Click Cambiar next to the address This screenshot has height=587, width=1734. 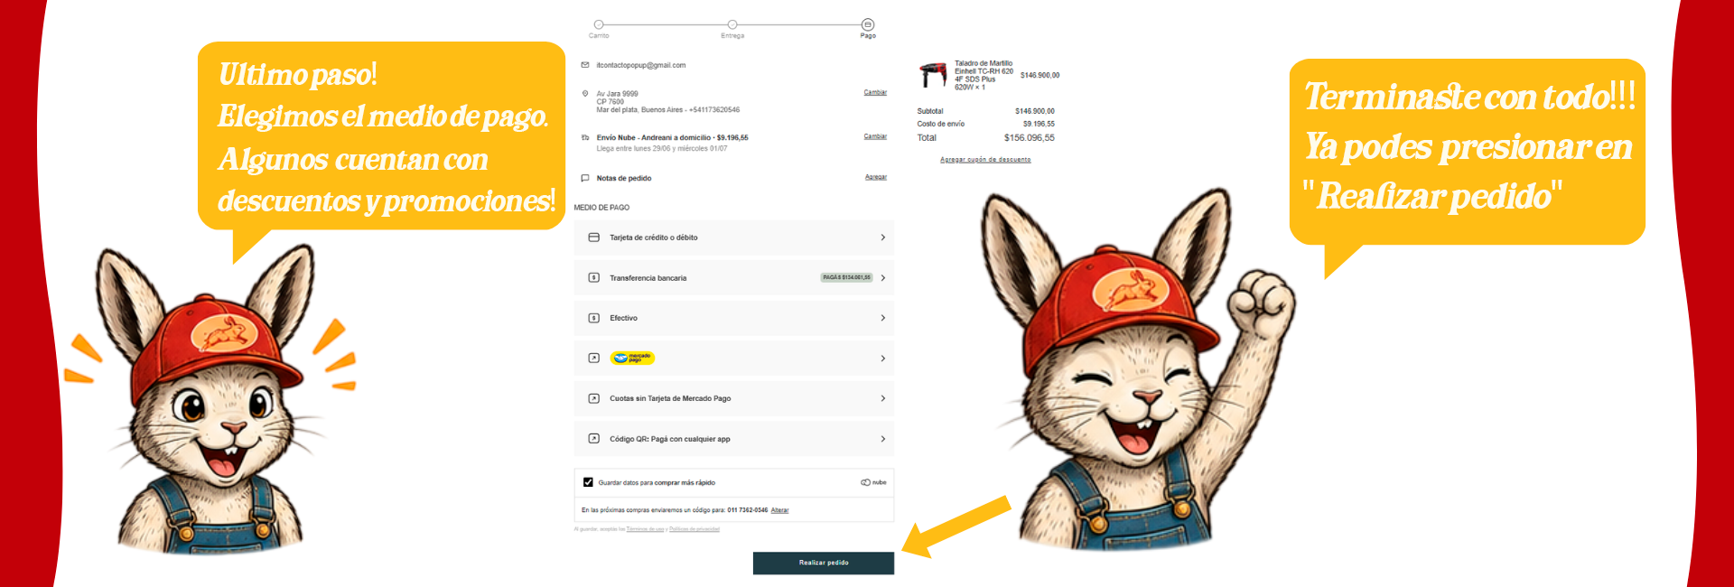click(875, 92)
